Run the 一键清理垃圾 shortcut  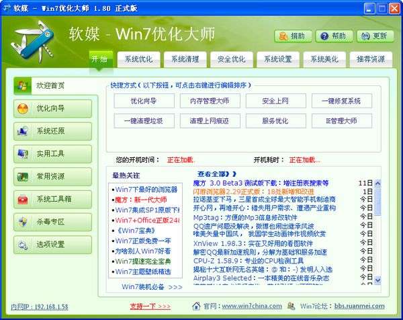pos(144,121)
